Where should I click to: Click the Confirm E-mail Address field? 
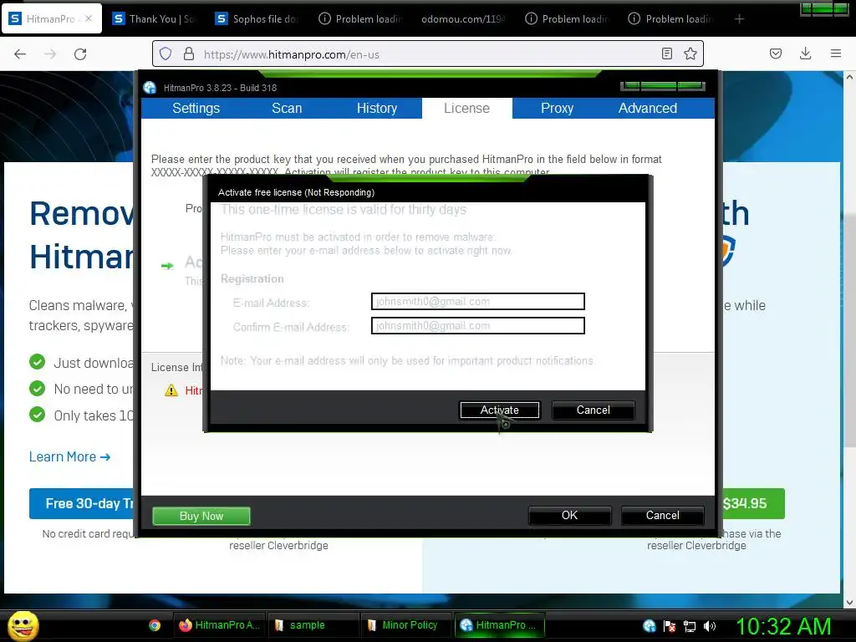[477, 326]
